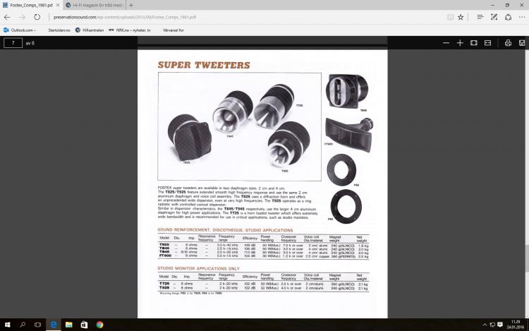Click the taskbar clock and date
Viewport: 529px width, 331px height.
[515, 325]
